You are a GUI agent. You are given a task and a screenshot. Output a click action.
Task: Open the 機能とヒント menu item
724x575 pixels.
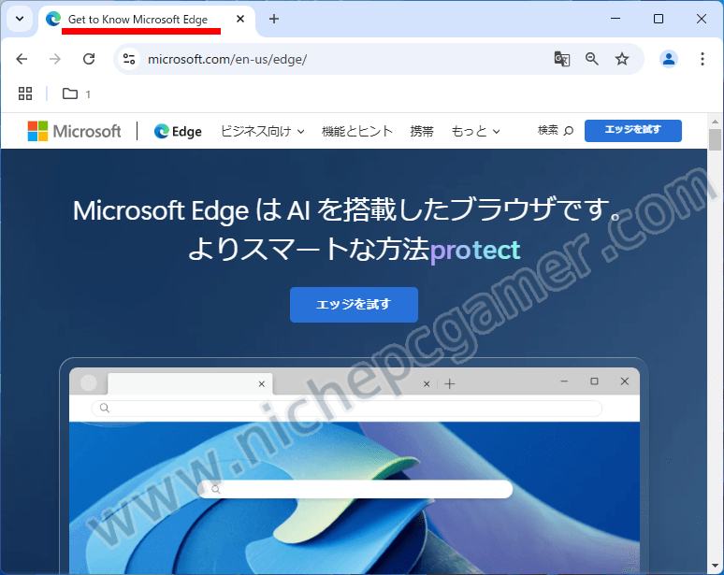pos(357,132)
